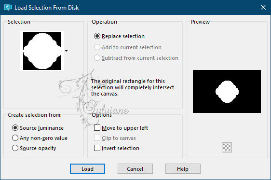
Task: Open Help for this dialog
Action: click(x=183, y=168)
